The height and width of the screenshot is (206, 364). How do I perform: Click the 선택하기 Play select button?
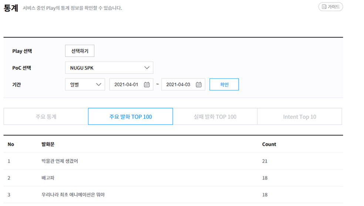80,51
